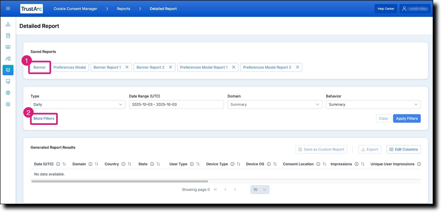Show info for Consent Location column
This screenshot has height=212, width=441.
pyautogui.click(x=318, y=164)
